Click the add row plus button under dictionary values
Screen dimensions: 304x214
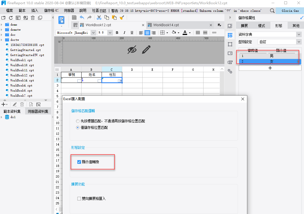click(x=270, y=68)
